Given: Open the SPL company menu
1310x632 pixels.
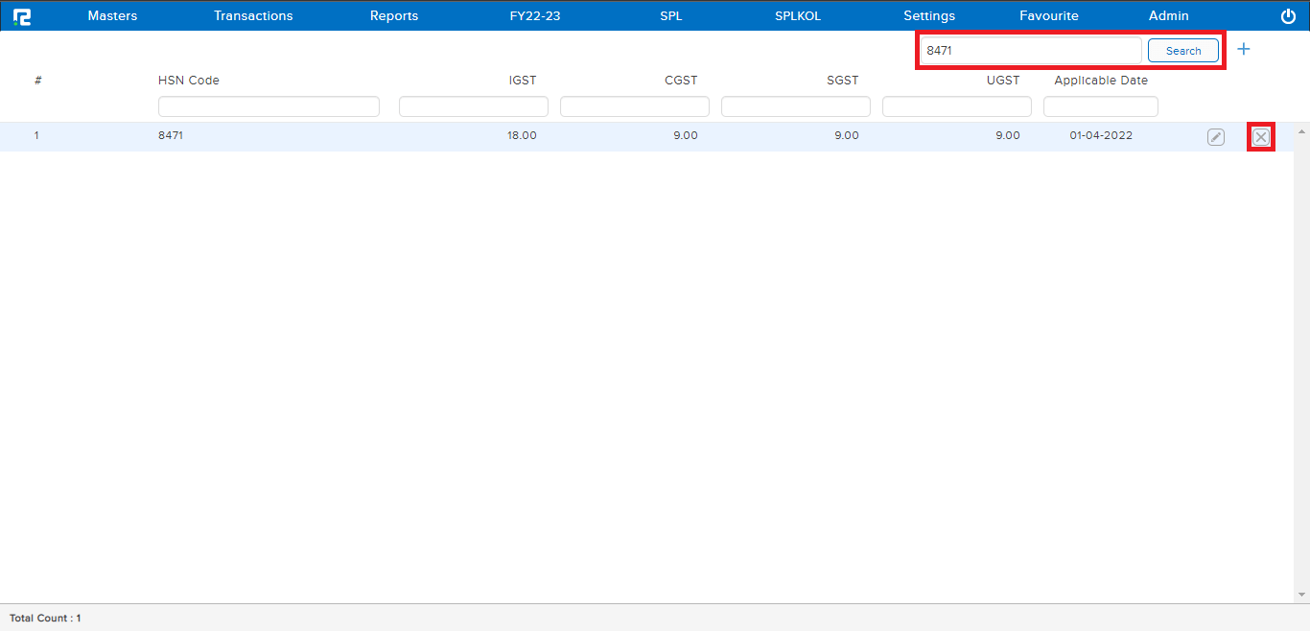Looking at the screenshot, I should pyautogui.click(x=671, y=16).
